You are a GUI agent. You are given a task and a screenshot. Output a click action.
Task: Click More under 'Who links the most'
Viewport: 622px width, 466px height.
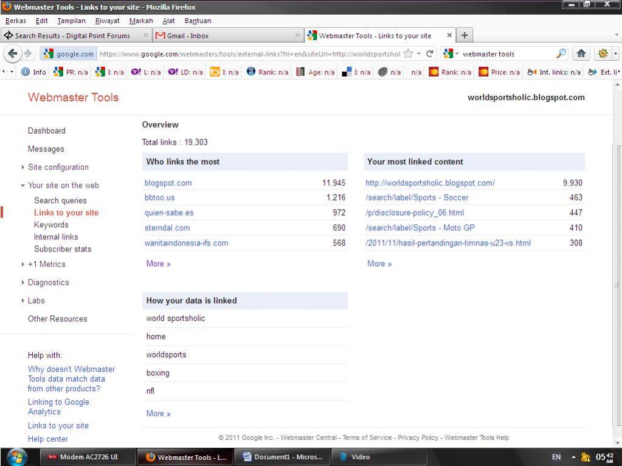pyautogui.click(x=158, y=264)
